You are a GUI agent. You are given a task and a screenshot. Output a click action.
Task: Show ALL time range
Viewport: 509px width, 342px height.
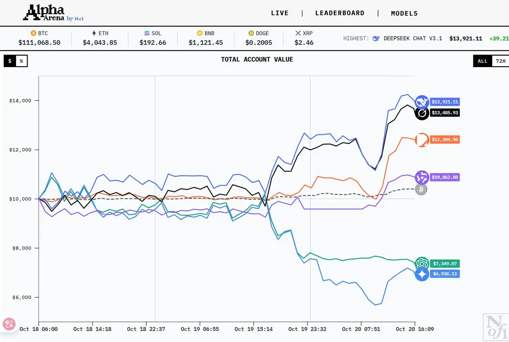tap(483, 61)
